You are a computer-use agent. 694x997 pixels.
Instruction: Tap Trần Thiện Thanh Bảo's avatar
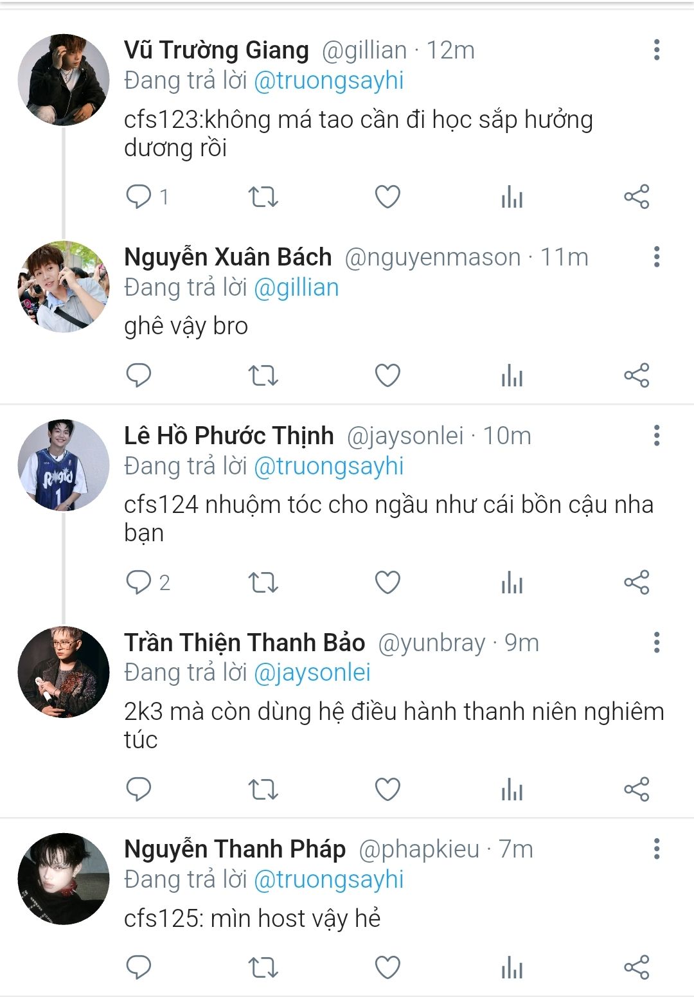pyautogui.click(x=64, y=672)
